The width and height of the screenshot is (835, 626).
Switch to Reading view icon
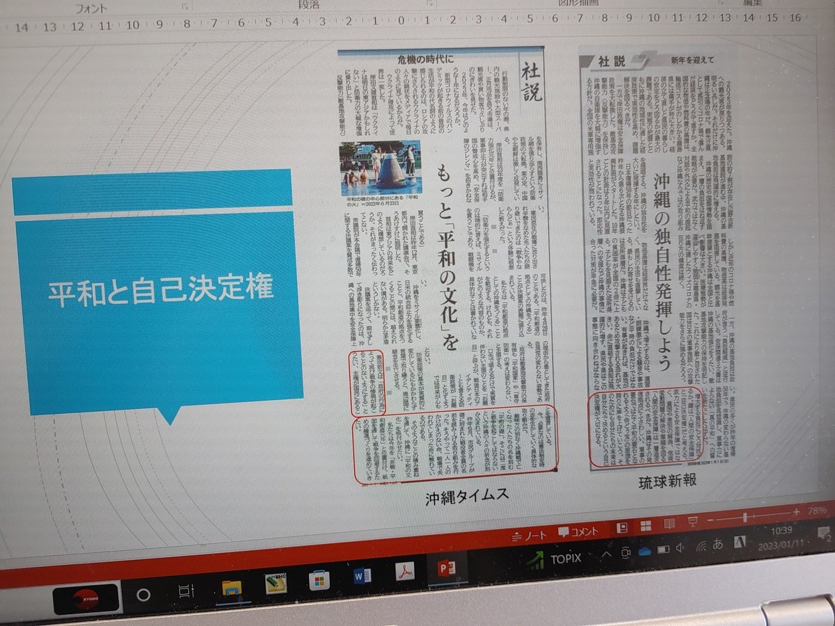[x=669, y=523]
